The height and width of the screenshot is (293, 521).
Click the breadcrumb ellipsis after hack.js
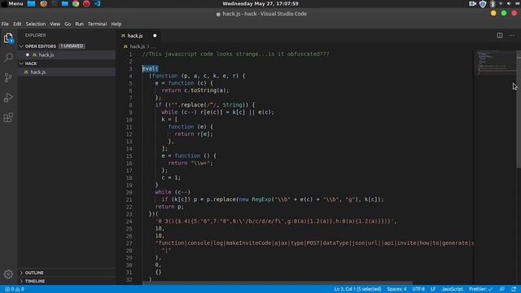pos(154,46)
